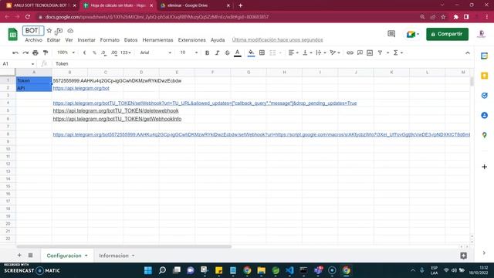Toggle strikethrough formatting
494x278 pixels.
pyautogui.click(x=227, y=53)
